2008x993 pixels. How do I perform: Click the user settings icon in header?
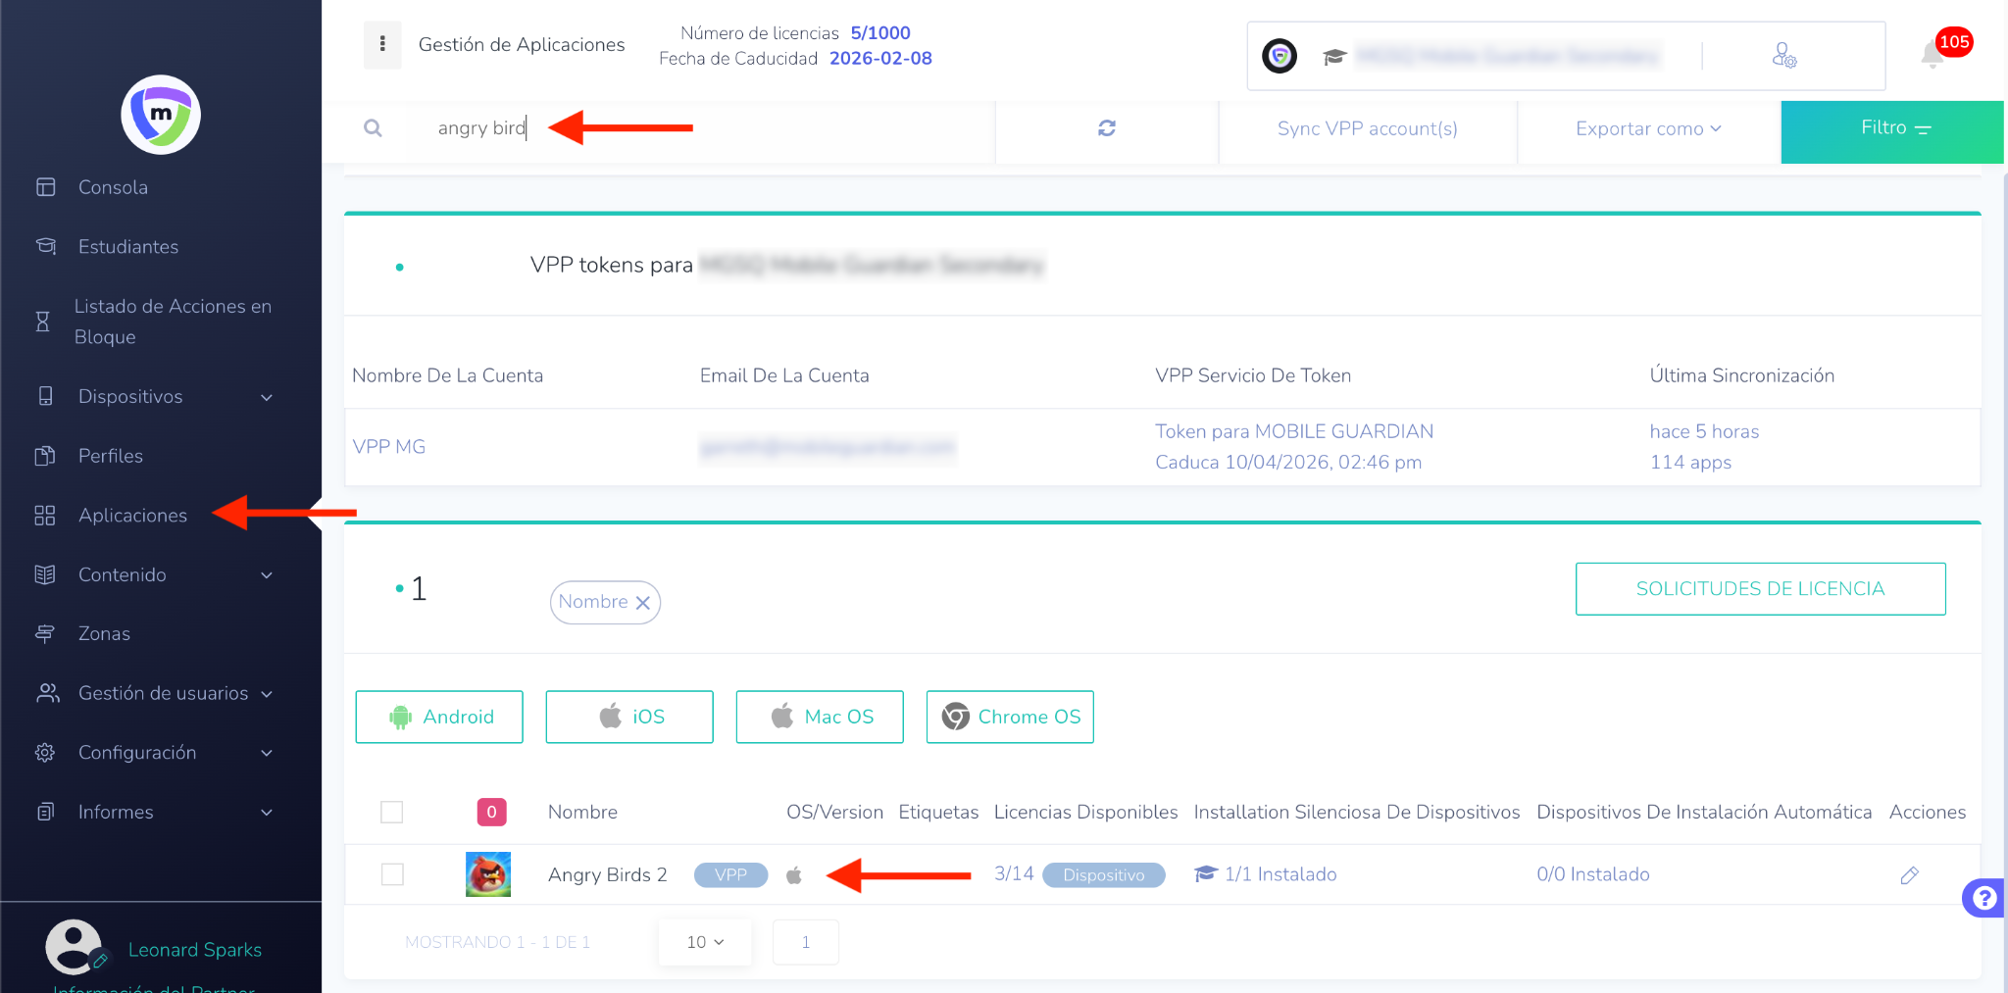(x=1783, y=56)
